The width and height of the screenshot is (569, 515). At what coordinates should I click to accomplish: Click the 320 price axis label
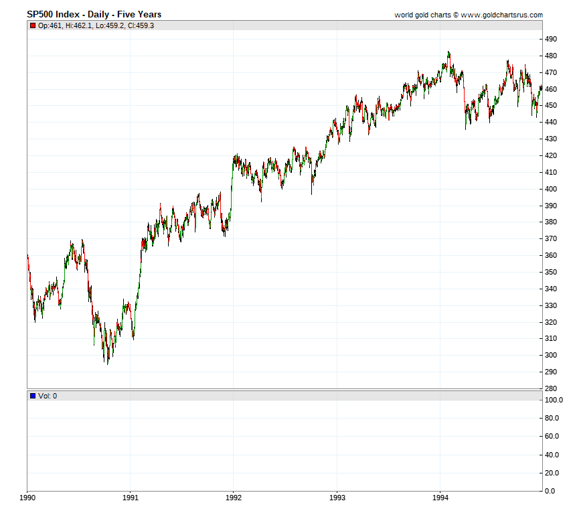pyautogui.click(x=551, y=322)
